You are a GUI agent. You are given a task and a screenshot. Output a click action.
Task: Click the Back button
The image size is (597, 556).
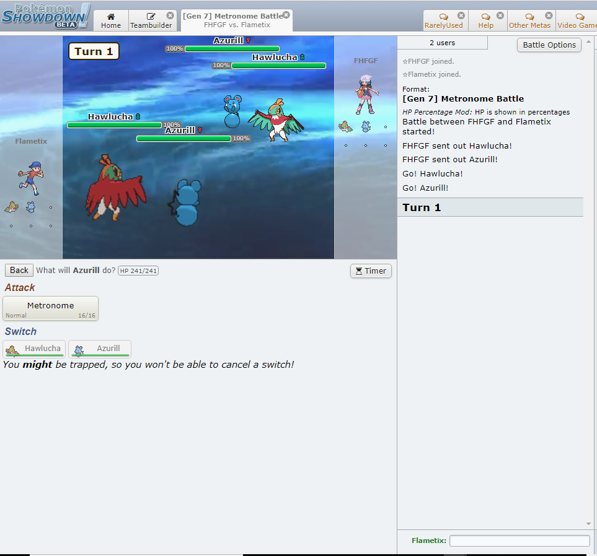[x=19, y=270]
